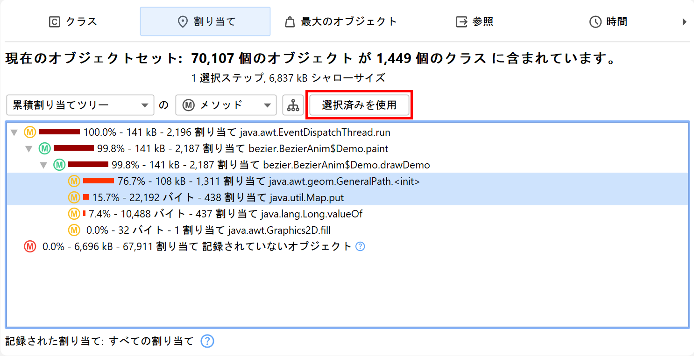Collapse the java.awt.EventDispatchThread.run node
The image size is (694, 356).
coord(14,133)
